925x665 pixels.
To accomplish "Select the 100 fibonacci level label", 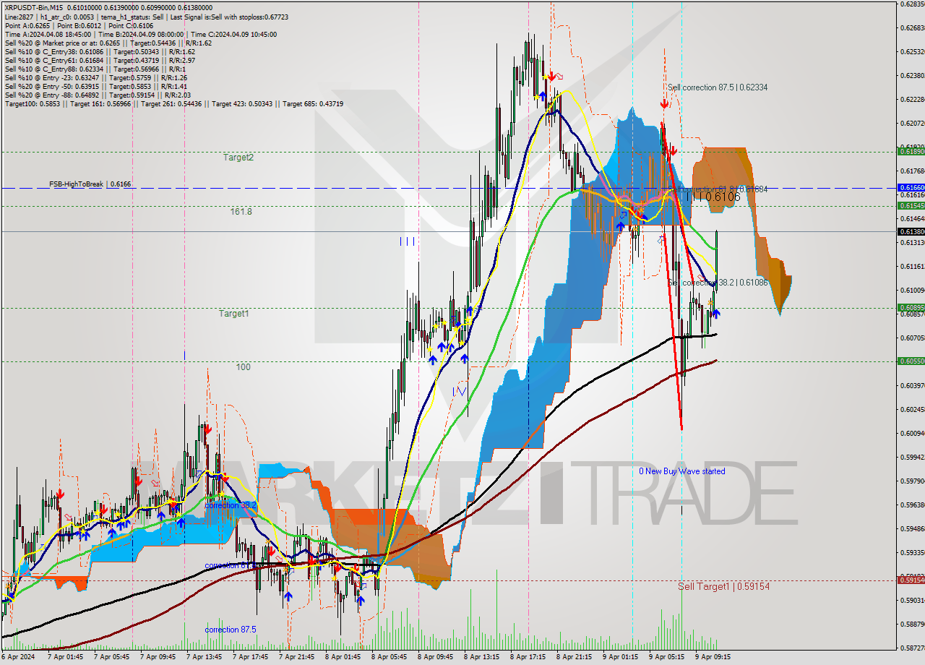I will pos(243,367).
